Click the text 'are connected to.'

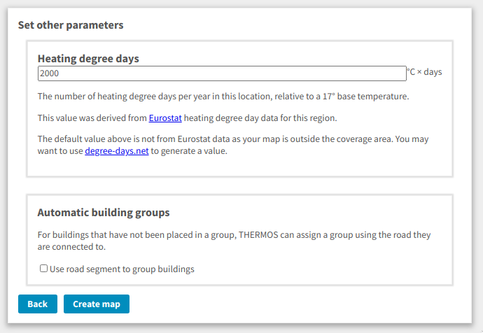(x=71, y=247)
